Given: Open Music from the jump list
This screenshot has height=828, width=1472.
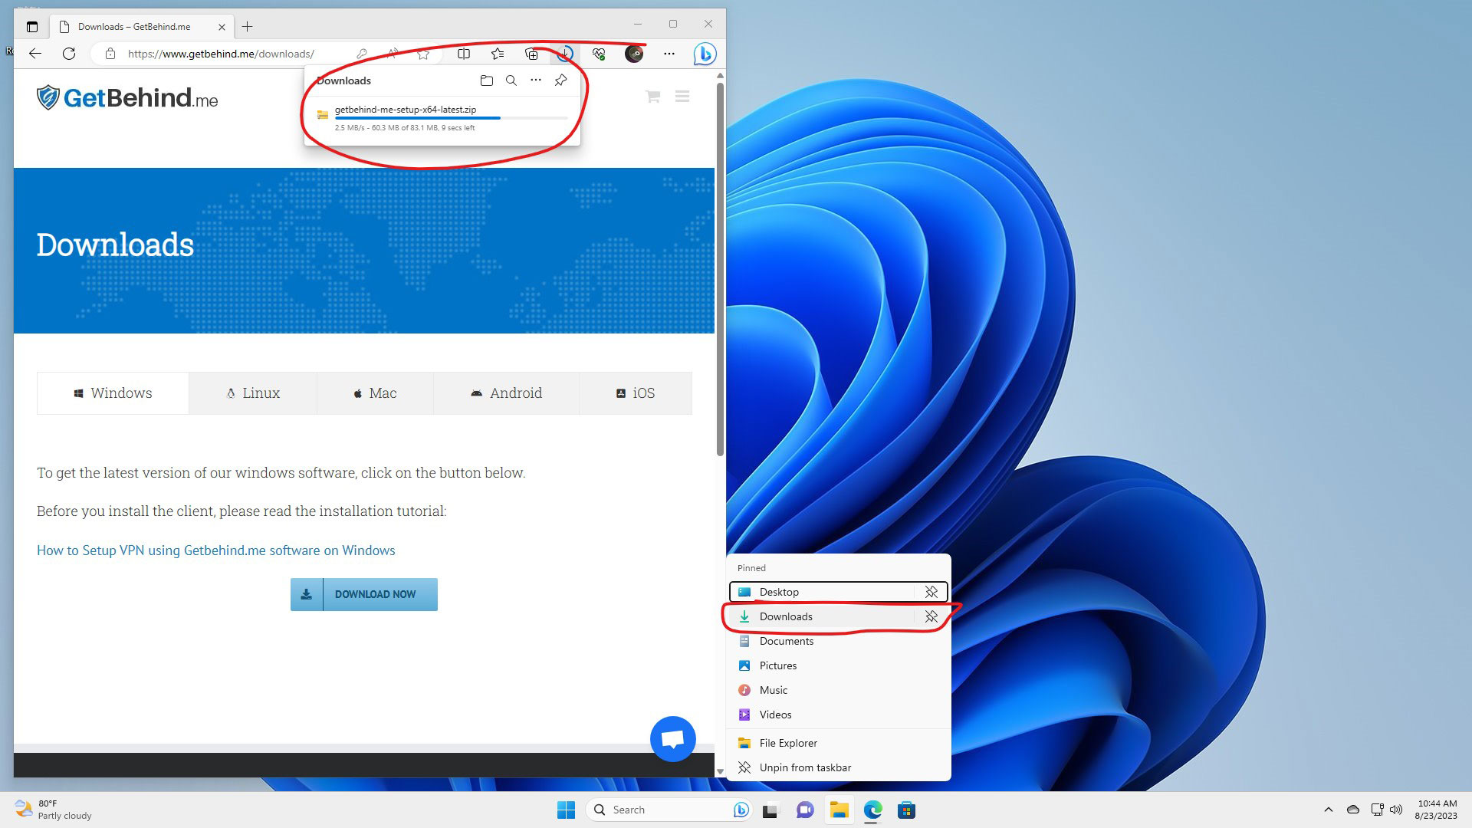Looking at the screenshot, I should tap(839, 690).
